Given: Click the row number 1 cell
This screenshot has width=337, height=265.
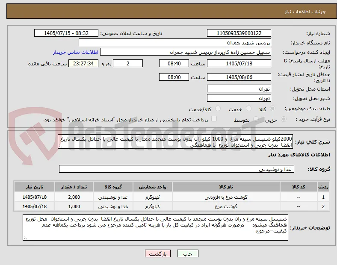Looking at the screenshot, I should (323, 197).
